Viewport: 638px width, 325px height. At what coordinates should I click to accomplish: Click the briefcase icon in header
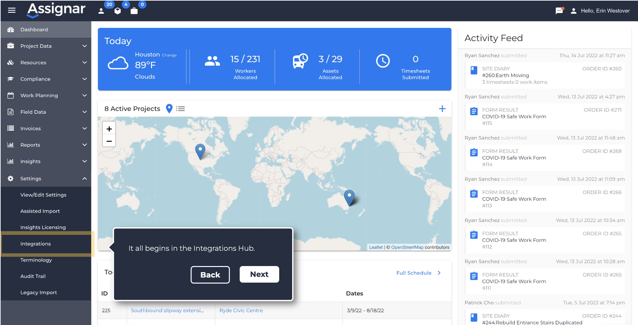pos(134,11)
